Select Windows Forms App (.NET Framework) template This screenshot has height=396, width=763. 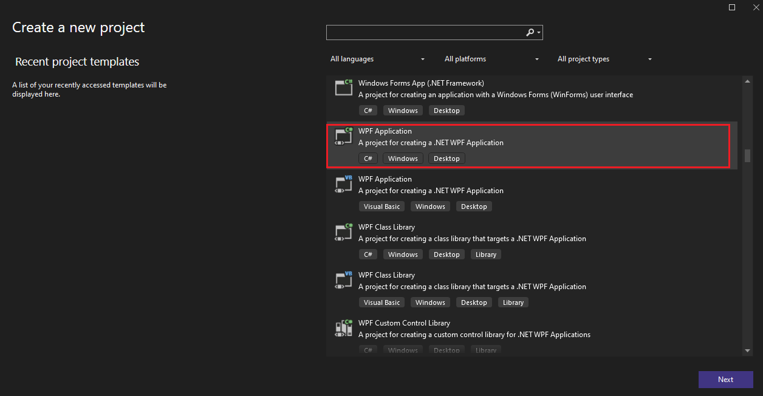(421, 83)
